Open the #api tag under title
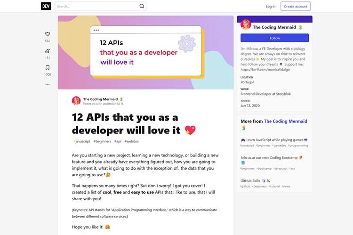The image size is (353, 235). [118, 141]
